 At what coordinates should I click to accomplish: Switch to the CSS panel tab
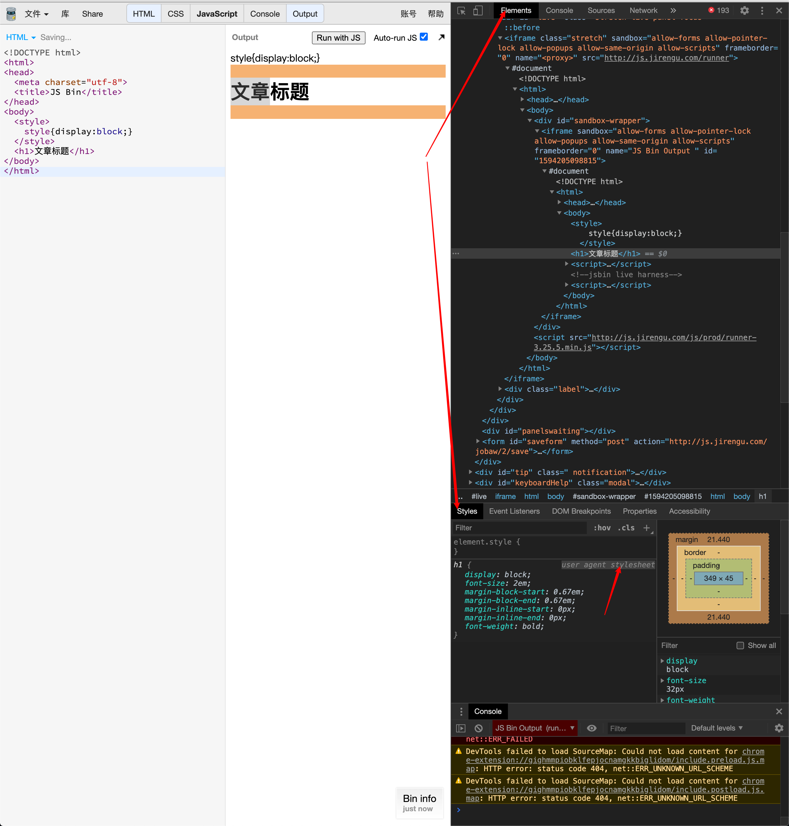tap(175, 14)
